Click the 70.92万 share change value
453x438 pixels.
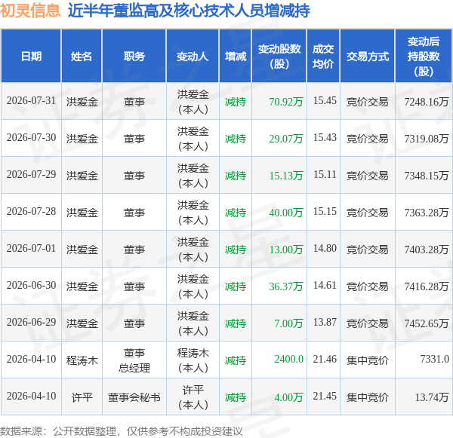click(285, 102)
